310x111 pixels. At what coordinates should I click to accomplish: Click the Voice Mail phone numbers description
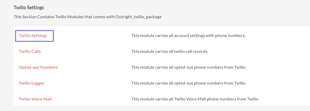(195, 99)
